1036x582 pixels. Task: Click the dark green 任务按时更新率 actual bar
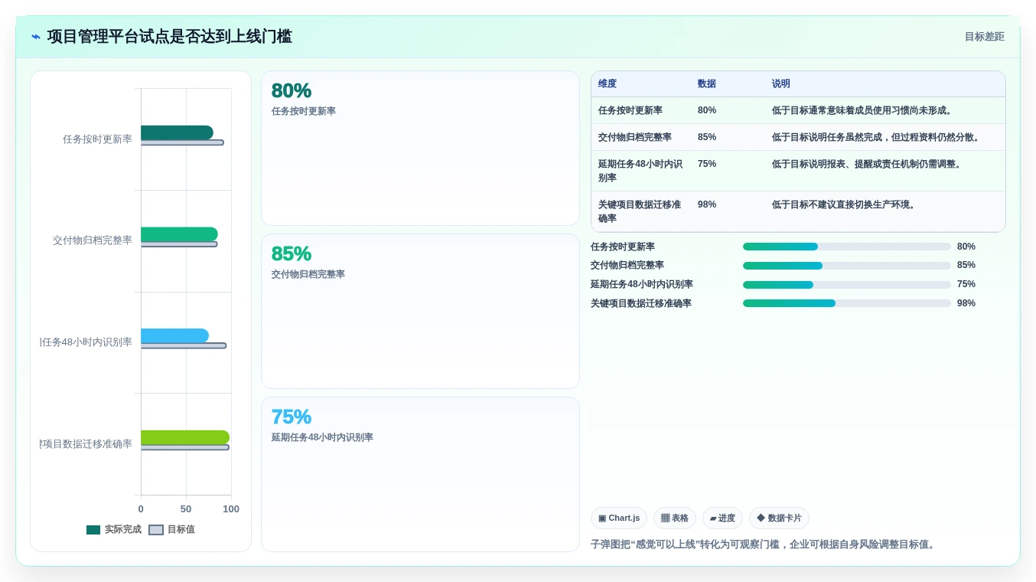(177, 132)
